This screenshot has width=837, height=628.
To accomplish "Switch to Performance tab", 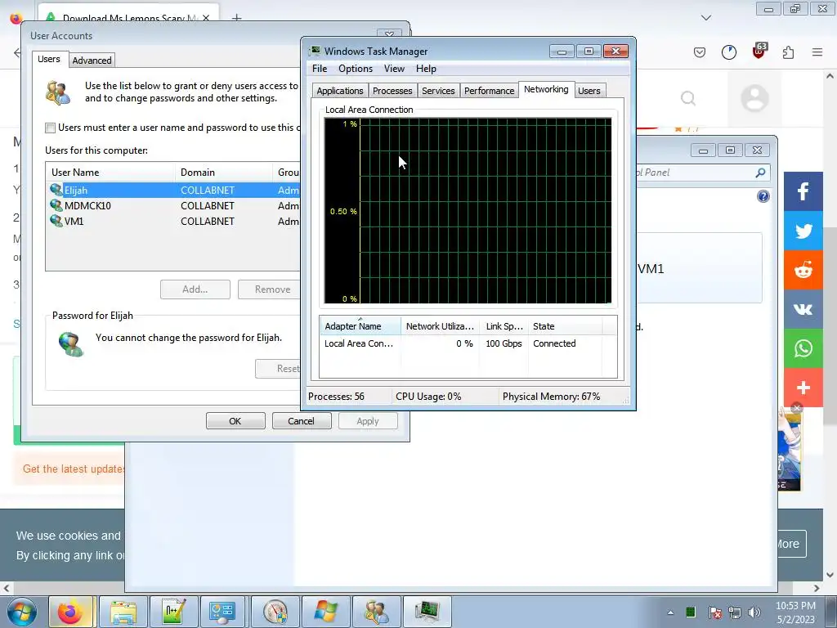I will click(489, 91).
